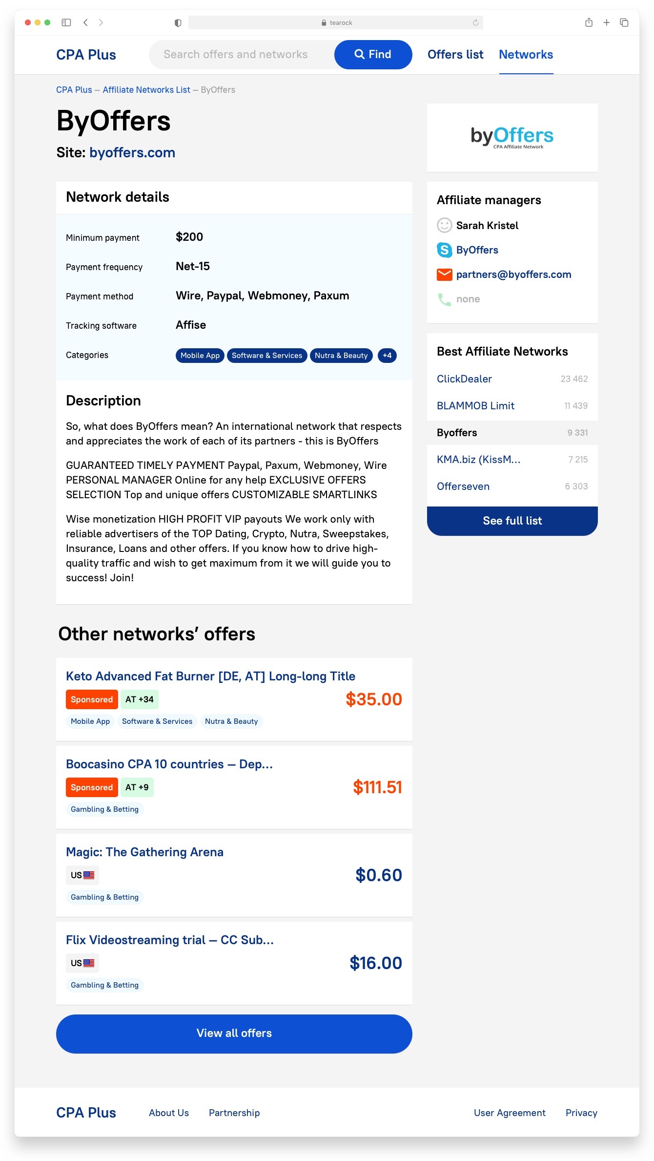
Task: Click the Skype icon under Affiliate managers
Action: [x=444, y=250]
